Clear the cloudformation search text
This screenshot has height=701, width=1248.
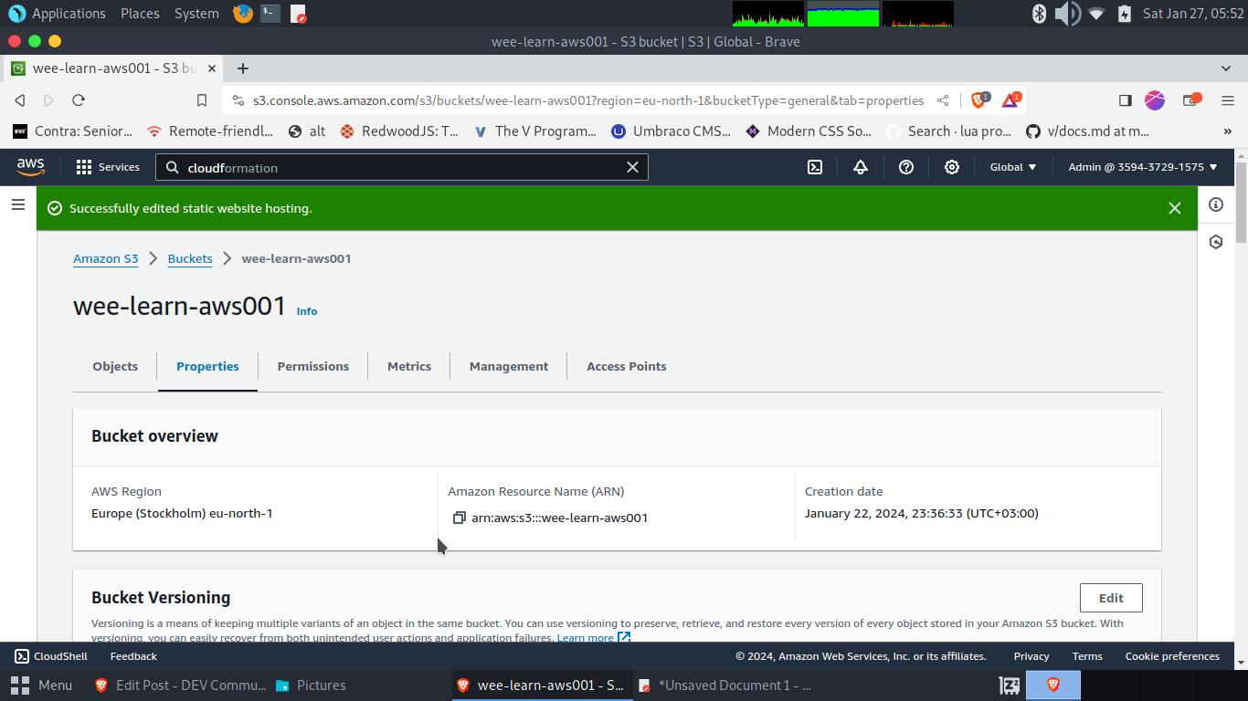tap(632, 167)
